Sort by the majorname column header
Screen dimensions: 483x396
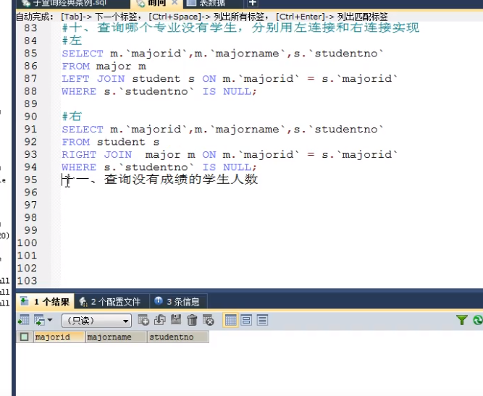tap(116, 337)
